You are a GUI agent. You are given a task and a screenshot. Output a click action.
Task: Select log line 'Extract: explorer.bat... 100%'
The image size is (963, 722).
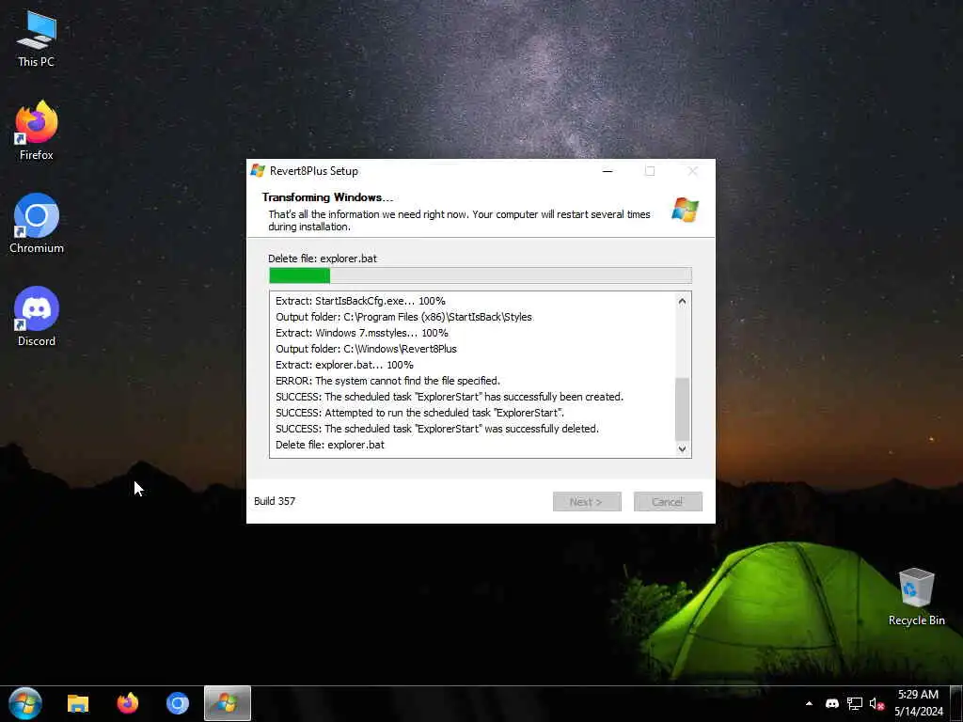344,365
